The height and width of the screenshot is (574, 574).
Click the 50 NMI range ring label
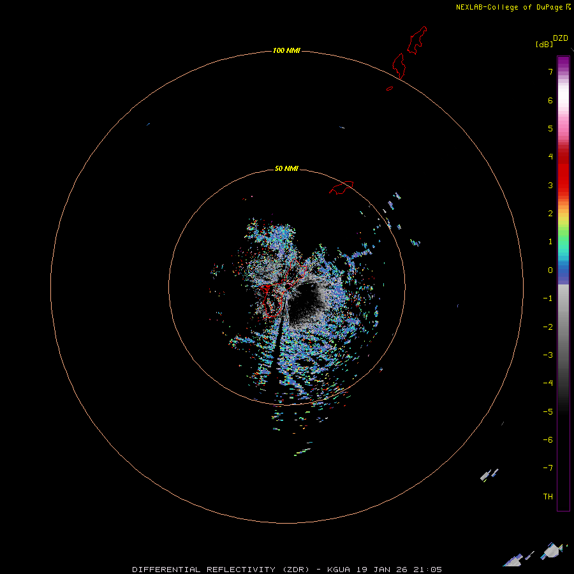click(x=286, y=168)
